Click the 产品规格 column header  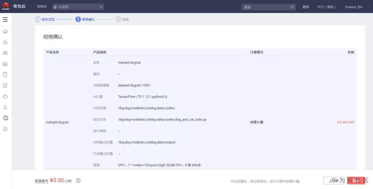click(x=100, y=52)
